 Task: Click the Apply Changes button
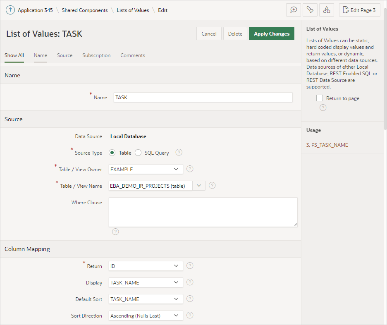[x=272, y=33]
